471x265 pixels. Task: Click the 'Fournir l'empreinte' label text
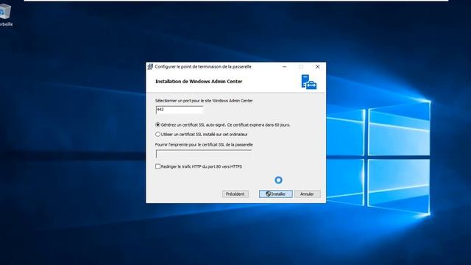click(204, 144)
